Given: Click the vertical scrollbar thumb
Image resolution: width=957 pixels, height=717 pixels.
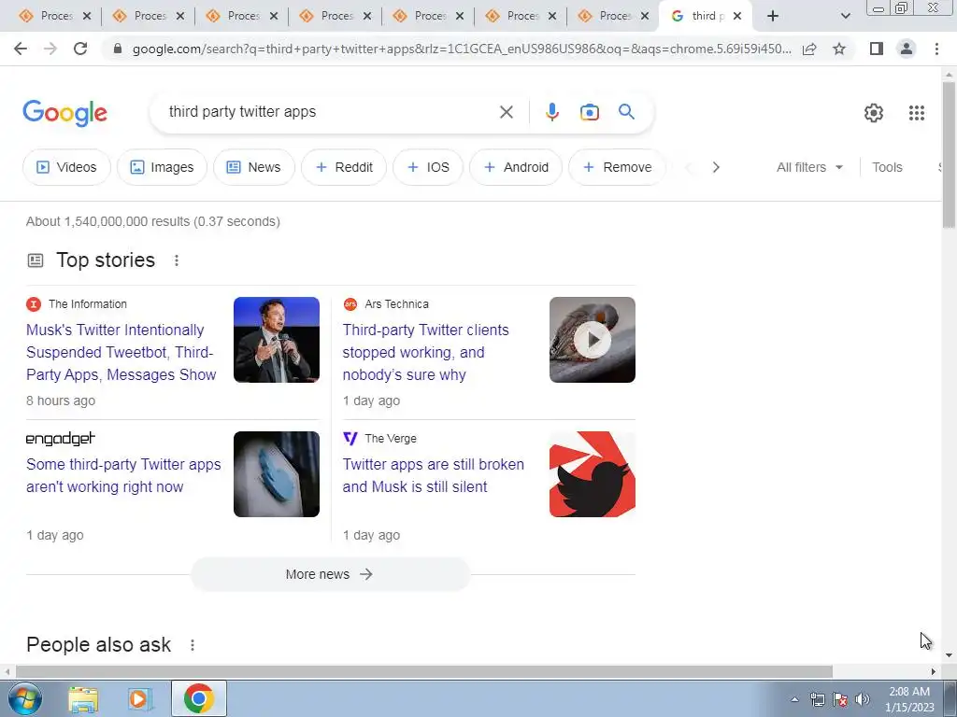Looking at the screenshot, I should pyautogui.click(x=949, y=155).
